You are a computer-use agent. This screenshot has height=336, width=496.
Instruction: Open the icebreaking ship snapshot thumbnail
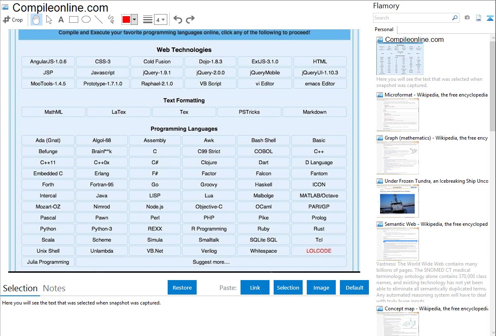[397, 201]
